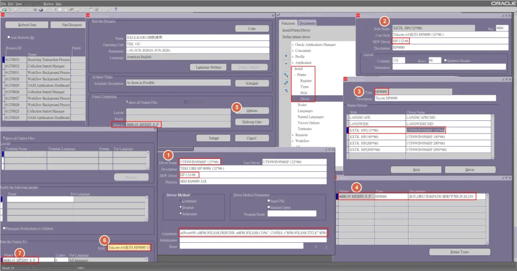Toggle Propagate Notifications to Children checkbox
This screenshot has width=517, height=271.
[4, 228]
